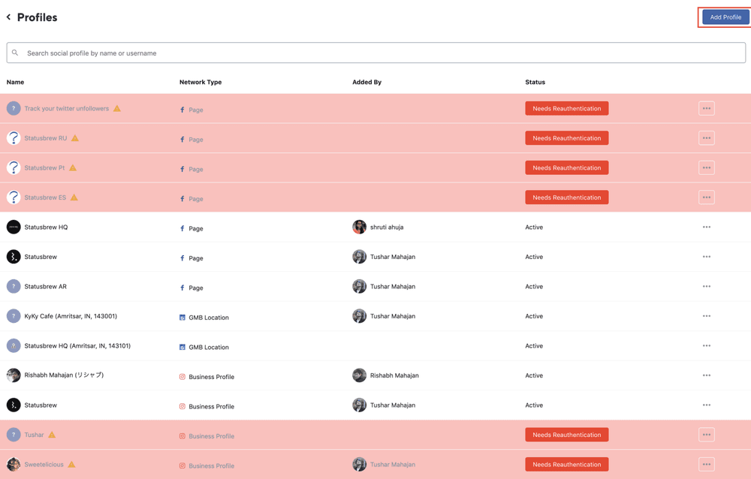This screenshot has height=479, width=751.
Task: Click the Status column header
Action: click(x=535, y=82)
